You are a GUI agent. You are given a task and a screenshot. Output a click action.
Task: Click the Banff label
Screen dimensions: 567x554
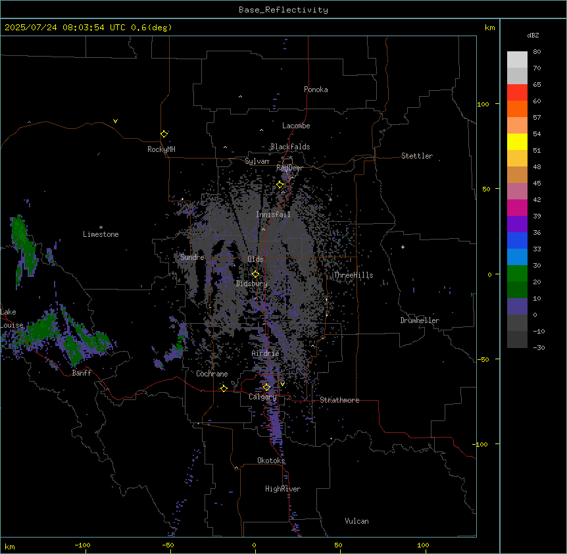point(82,373)
